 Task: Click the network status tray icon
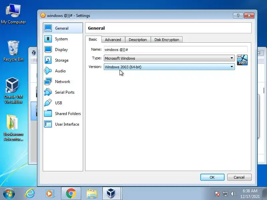point(225,194)
